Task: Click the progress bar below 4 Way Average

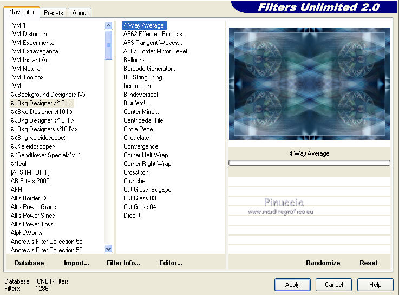Action: (x=309, y=163)
